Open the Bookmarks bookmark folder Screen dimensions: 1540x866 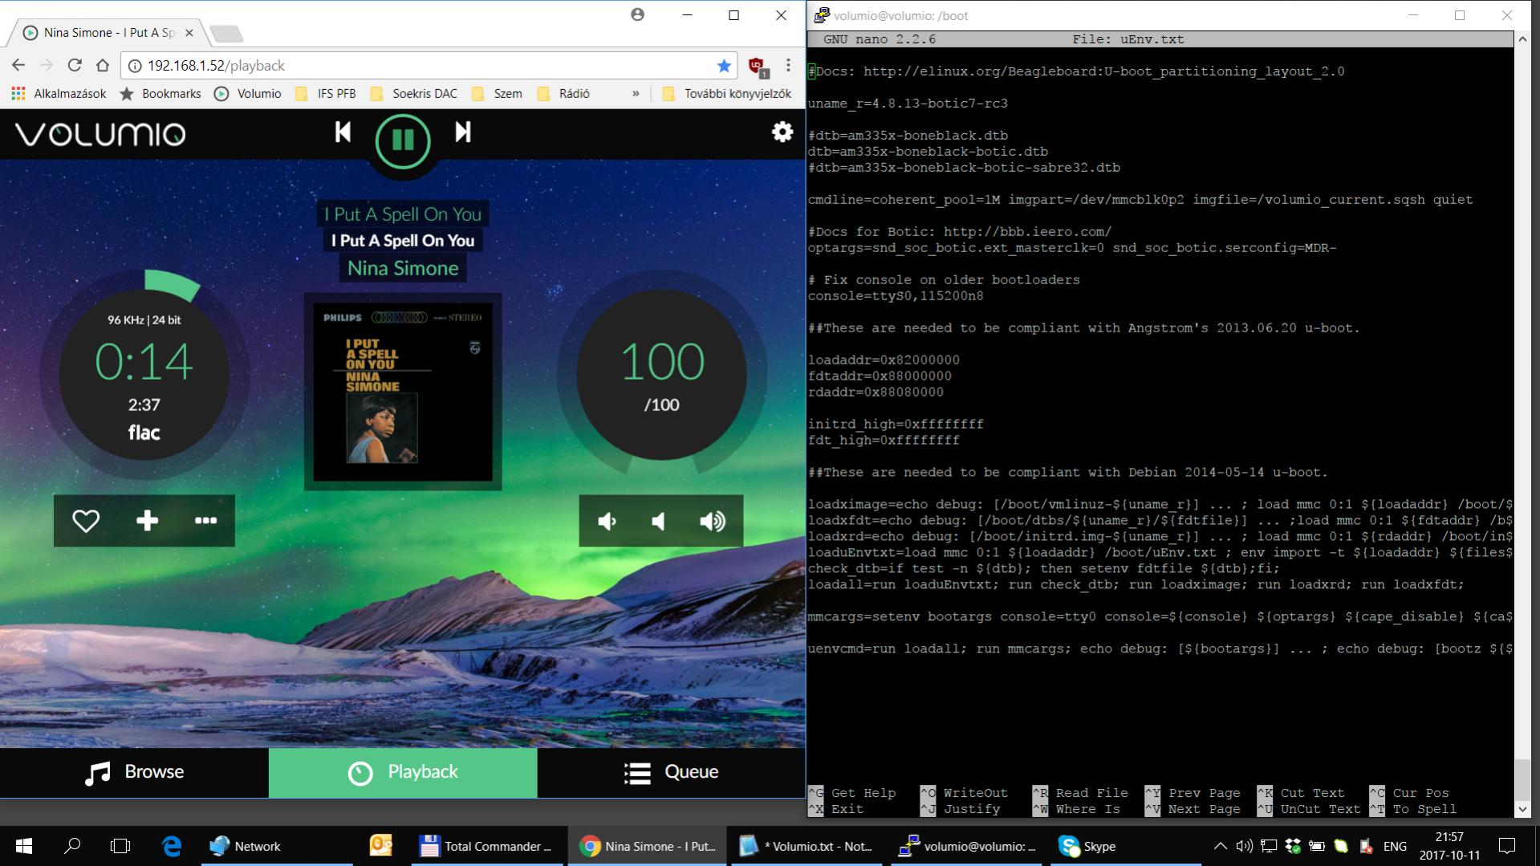[161, 94]
